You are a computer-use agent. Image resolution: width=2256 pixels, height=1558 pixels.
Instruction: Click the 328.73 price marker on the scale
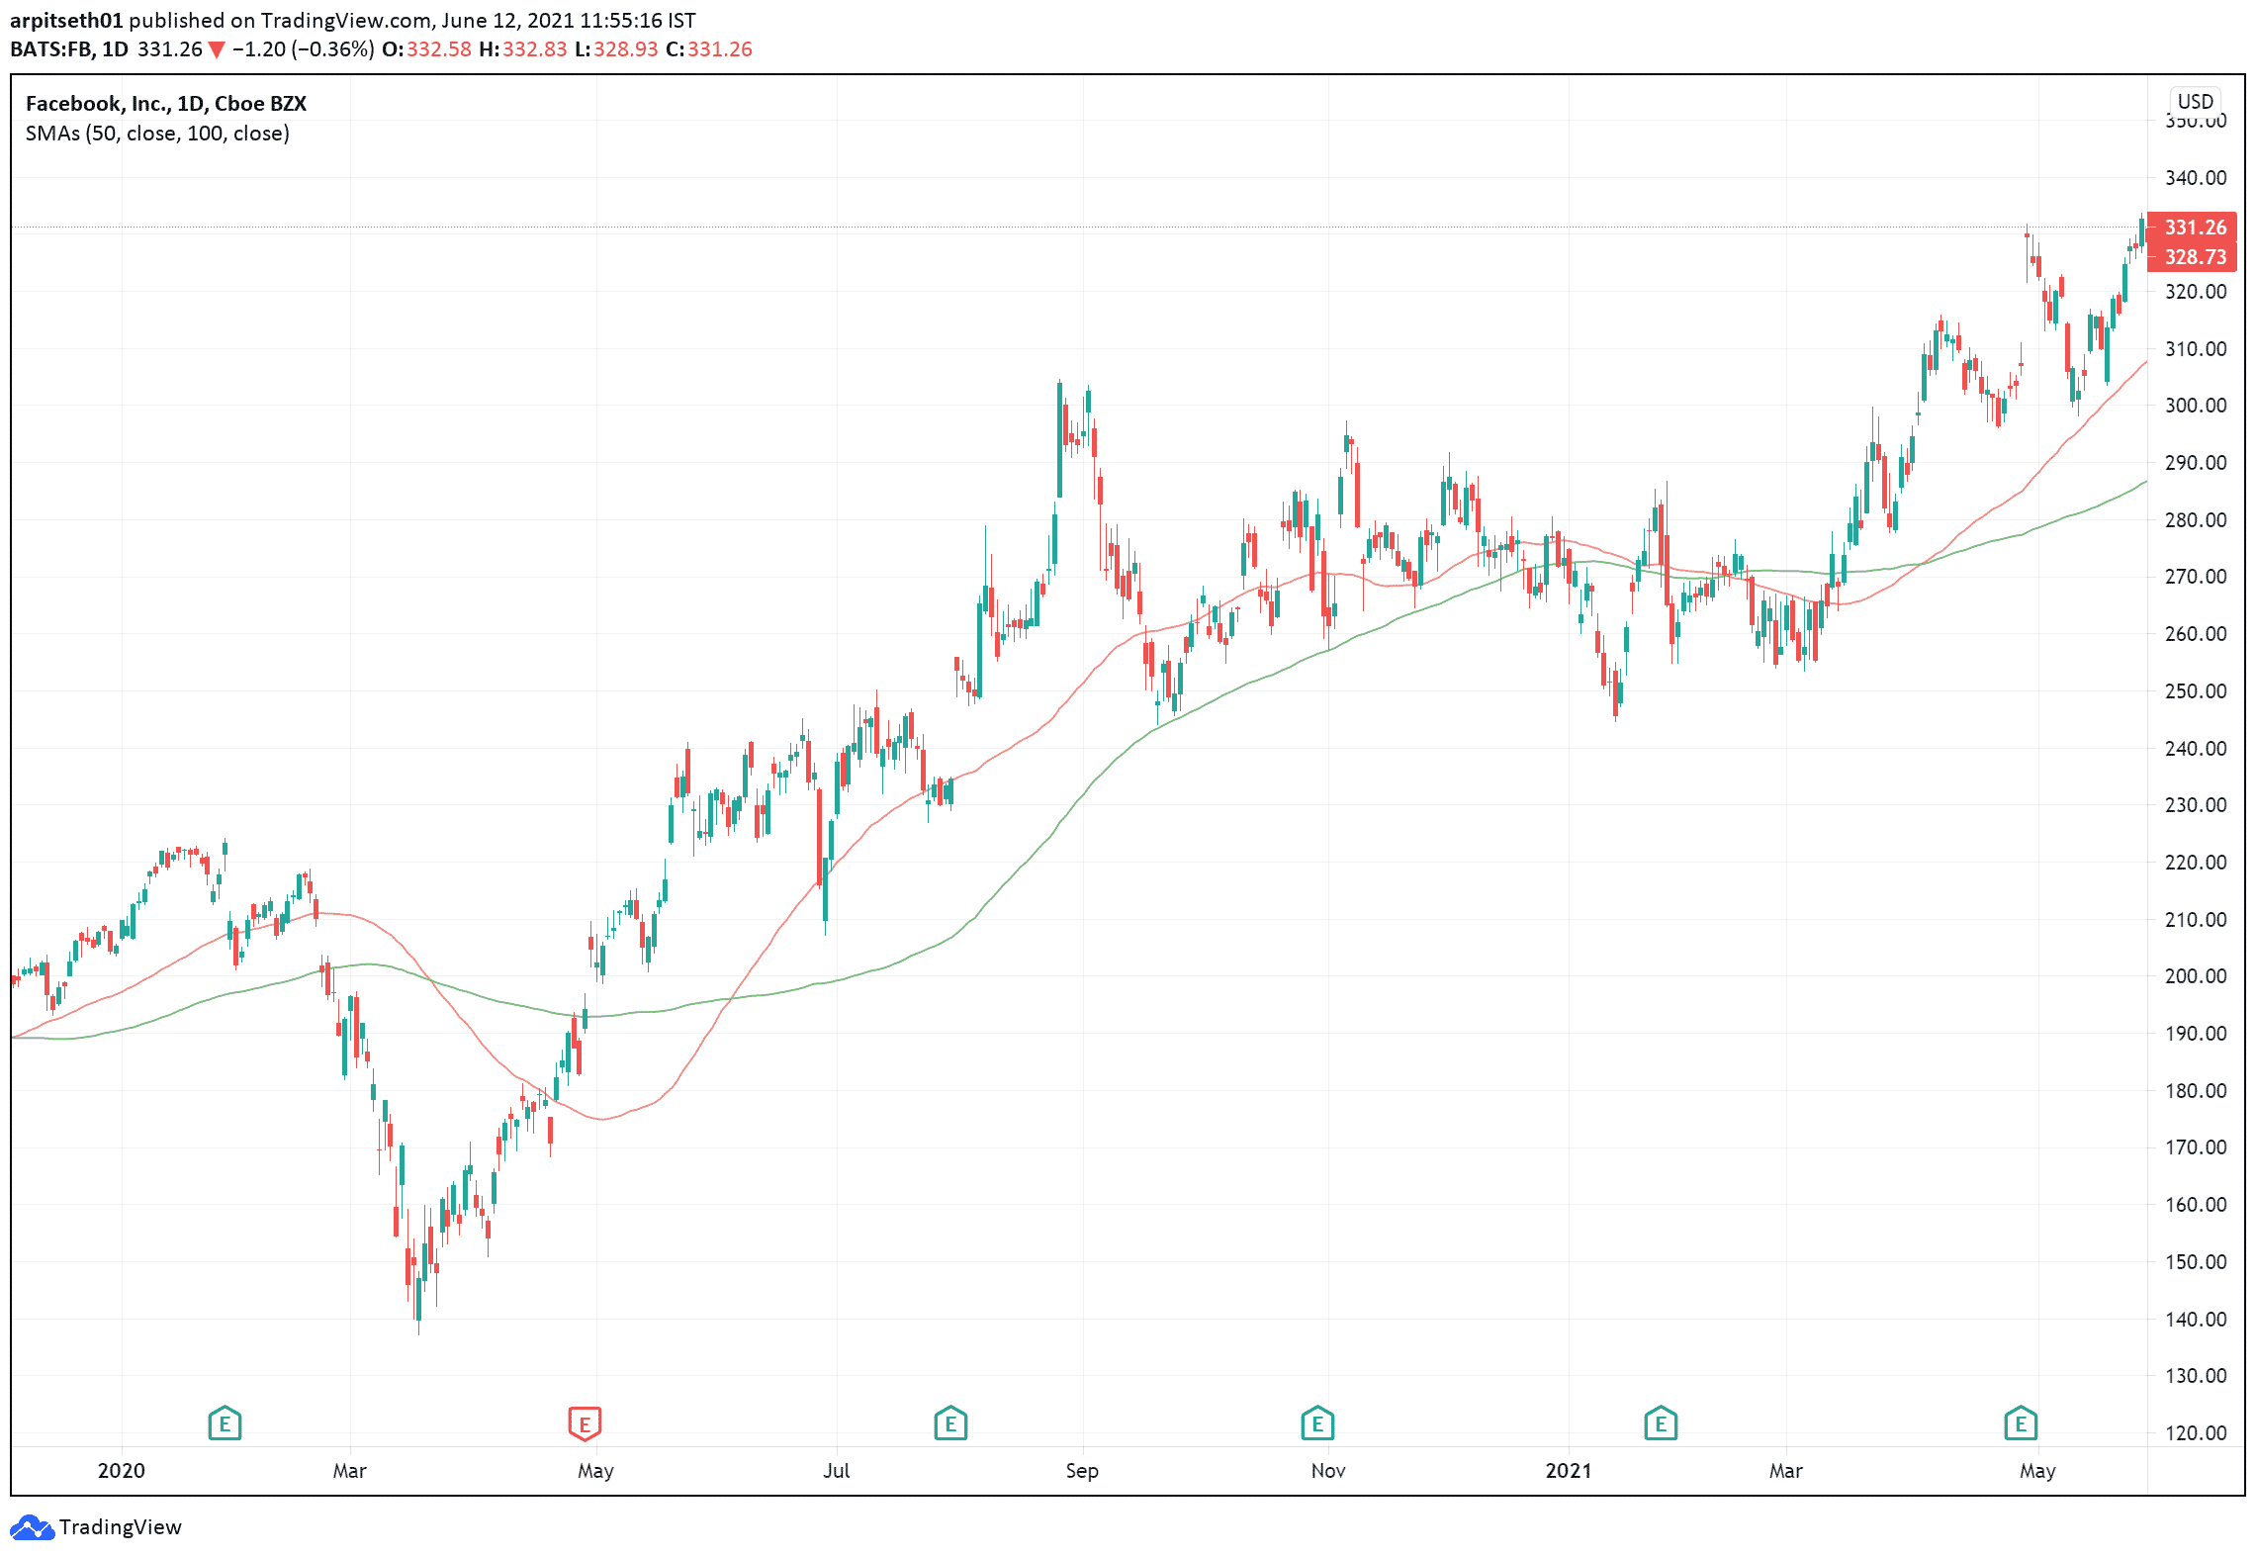[x=2198, y=258]
